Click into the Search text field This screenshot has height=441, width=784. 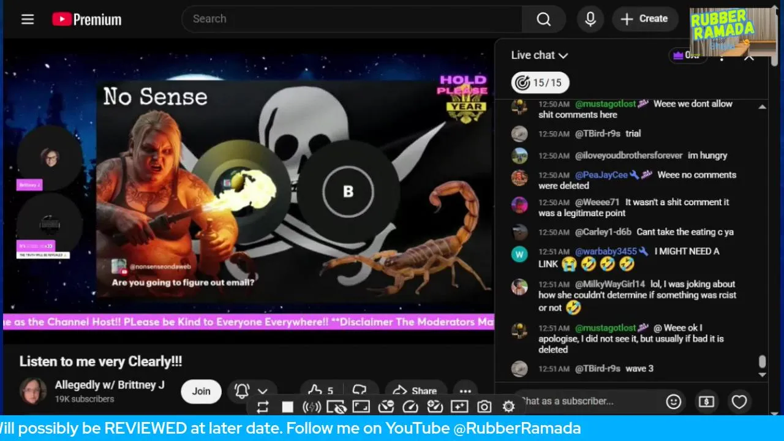click(x=352, y=19)
